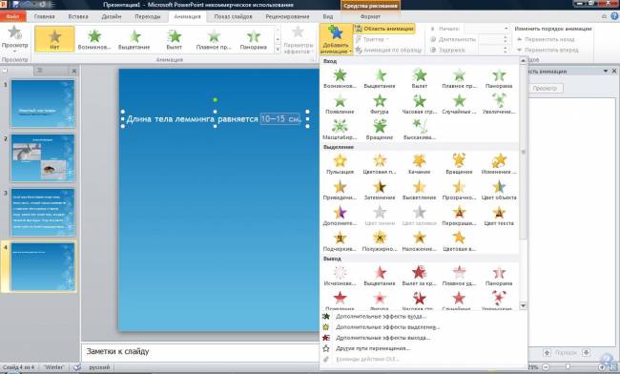The width and height of the screenshot is (620, 374).
Task: Choose the Фигура entrance effect
Action: (x=380, y=104)
